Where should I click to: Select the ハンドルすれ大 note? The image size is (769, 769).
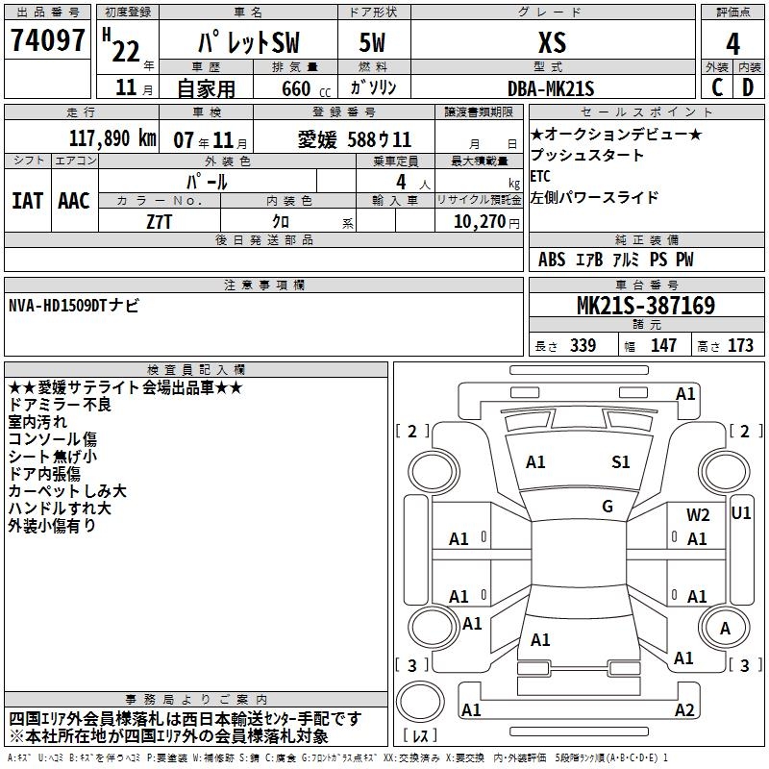(60, 509)
